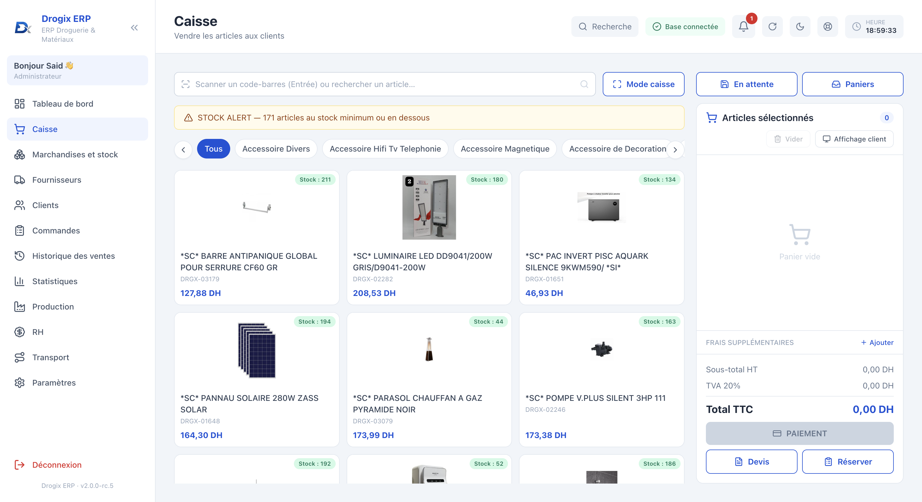Click the cart icon beside Articles sélectionnés
The height and width of the screenshot is (502, 922).
tap(712, 118)
